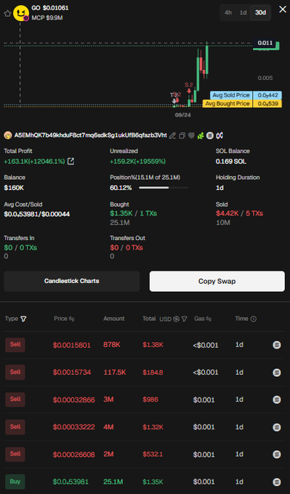Click Sell badge for 2M row
The width and height of the screenshot is (290, 494).
pos(15,454)
